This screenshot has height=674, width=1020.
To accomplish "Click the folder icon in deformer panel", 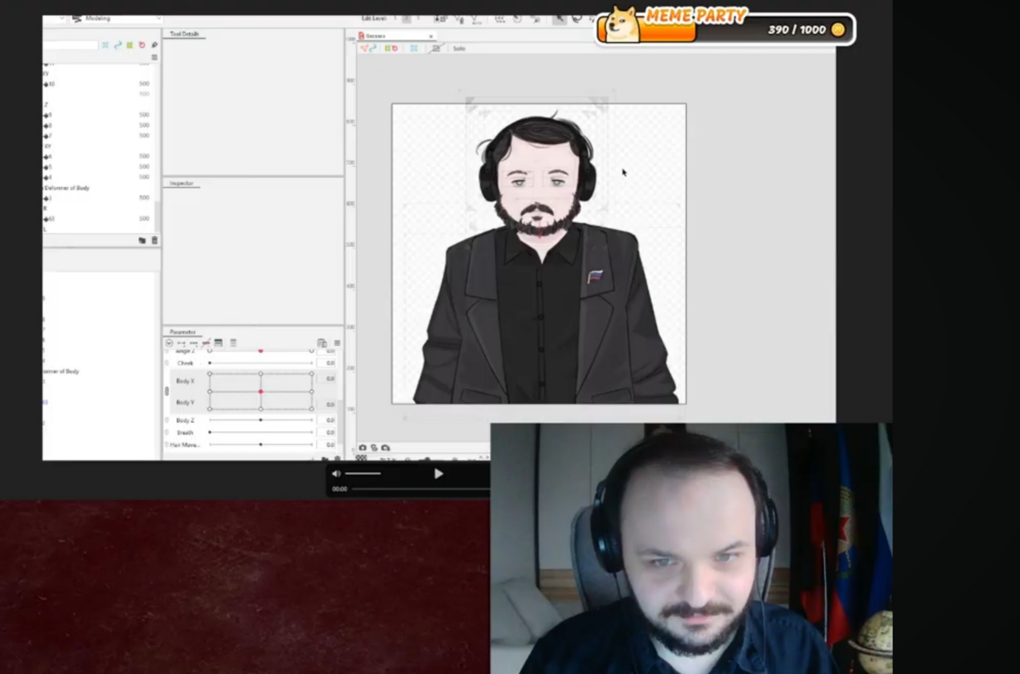I will 142,240.
